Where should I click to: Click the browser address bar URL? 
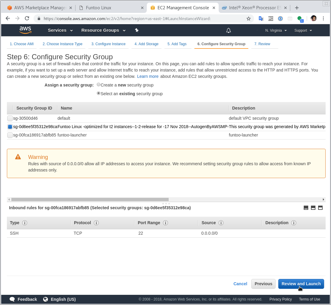127,19
